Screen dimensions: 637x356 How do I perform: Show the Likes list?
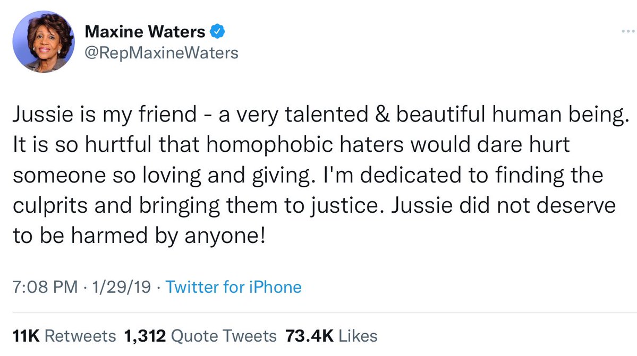pyautogui.click(x=357, y=336)
